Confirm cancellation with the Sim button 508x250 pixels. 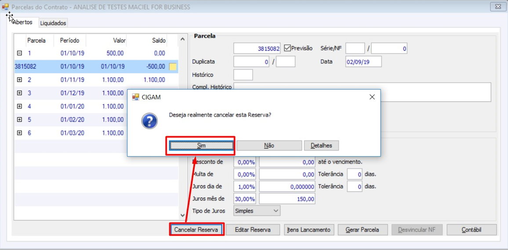pyautogui.click(x=201, y=146)
